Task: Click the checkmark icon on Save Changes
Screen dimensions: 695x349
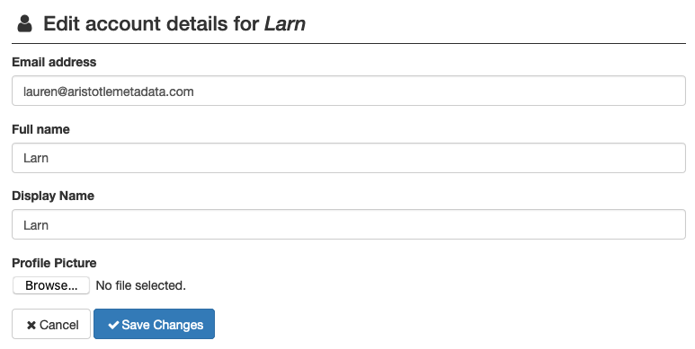Action: (113, 325)
